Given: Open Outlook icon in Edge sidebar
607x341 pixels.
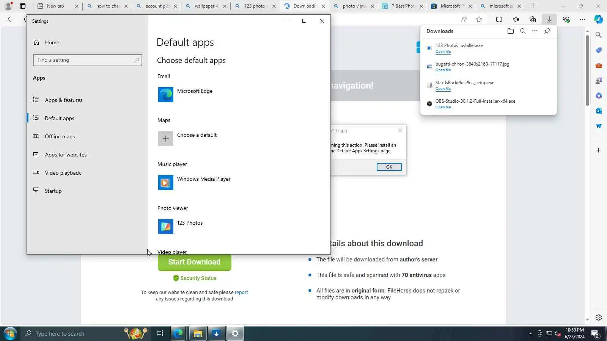Looking at the screenshot, I should click(x=599, y=111).
